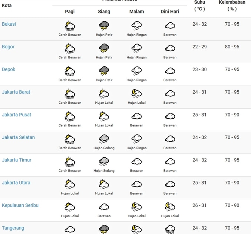
Task: Click Depok's Dini Hari Berawan icon
Action: (170, 71)
